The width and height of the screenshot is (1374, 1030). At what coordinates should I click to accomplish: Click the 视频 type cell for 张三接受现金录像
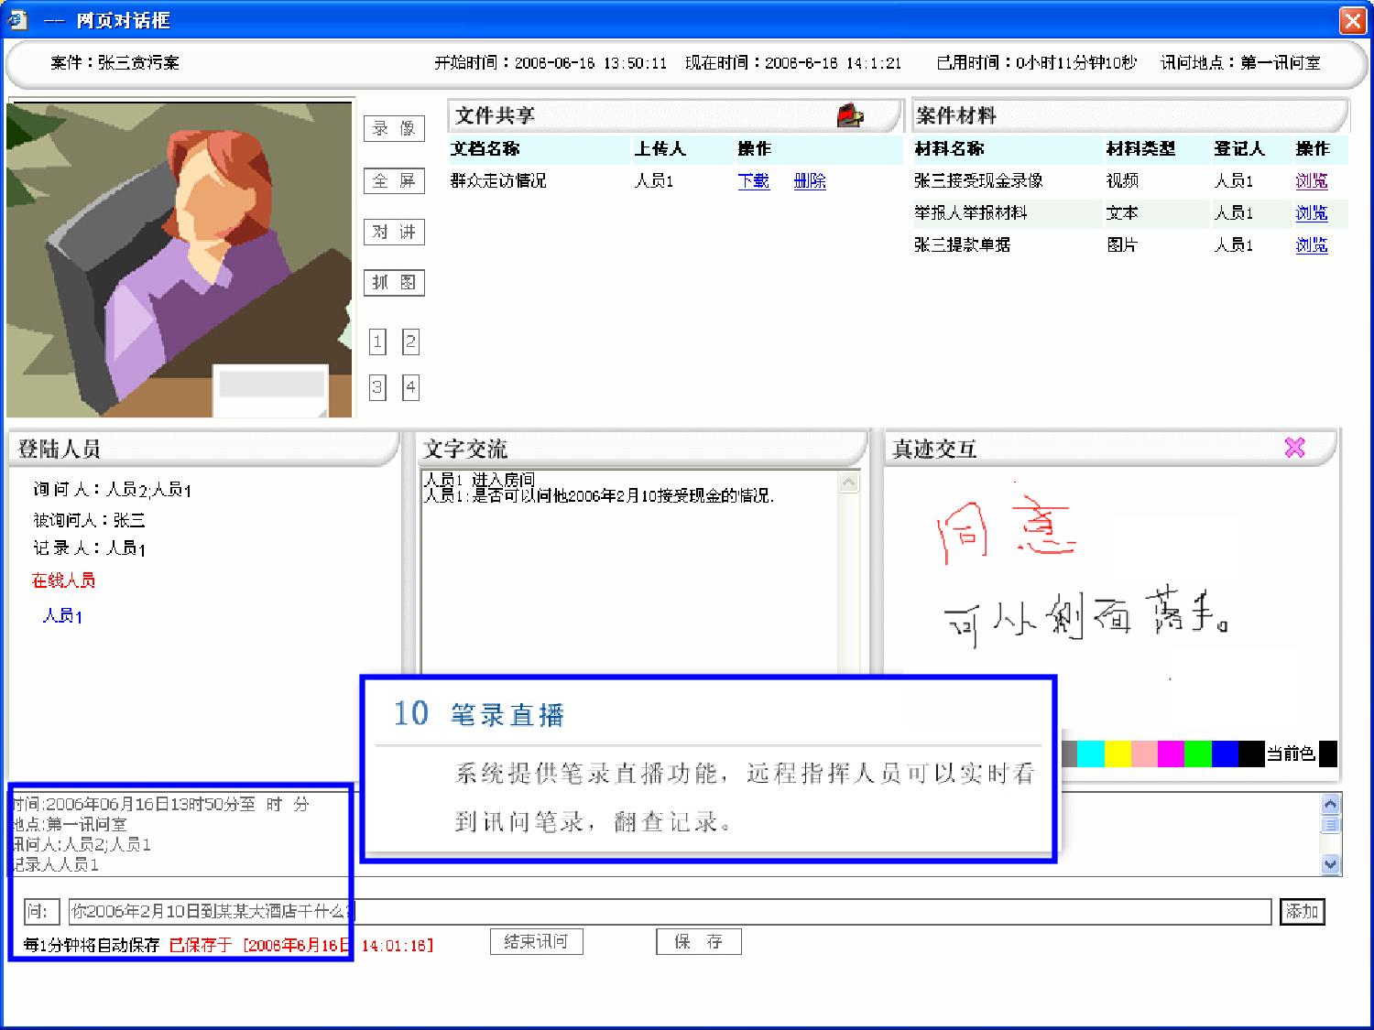1122,180
